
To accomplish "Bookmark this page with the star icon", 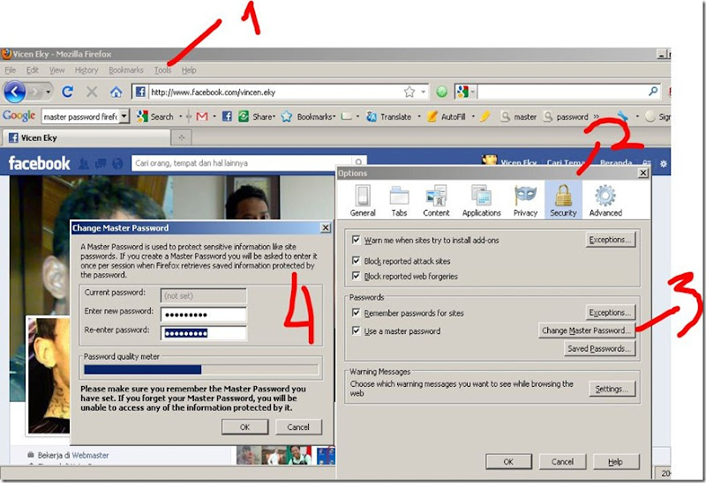I will [409, 93].
